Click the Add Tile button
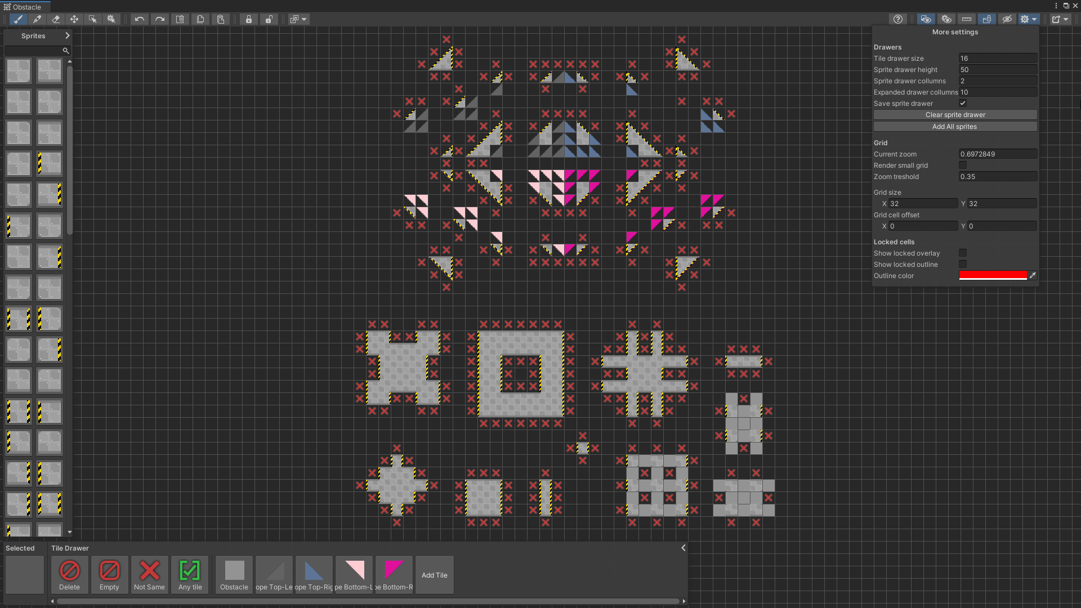The width and height of the screenshot is (1081, 608). click(434, 575)
